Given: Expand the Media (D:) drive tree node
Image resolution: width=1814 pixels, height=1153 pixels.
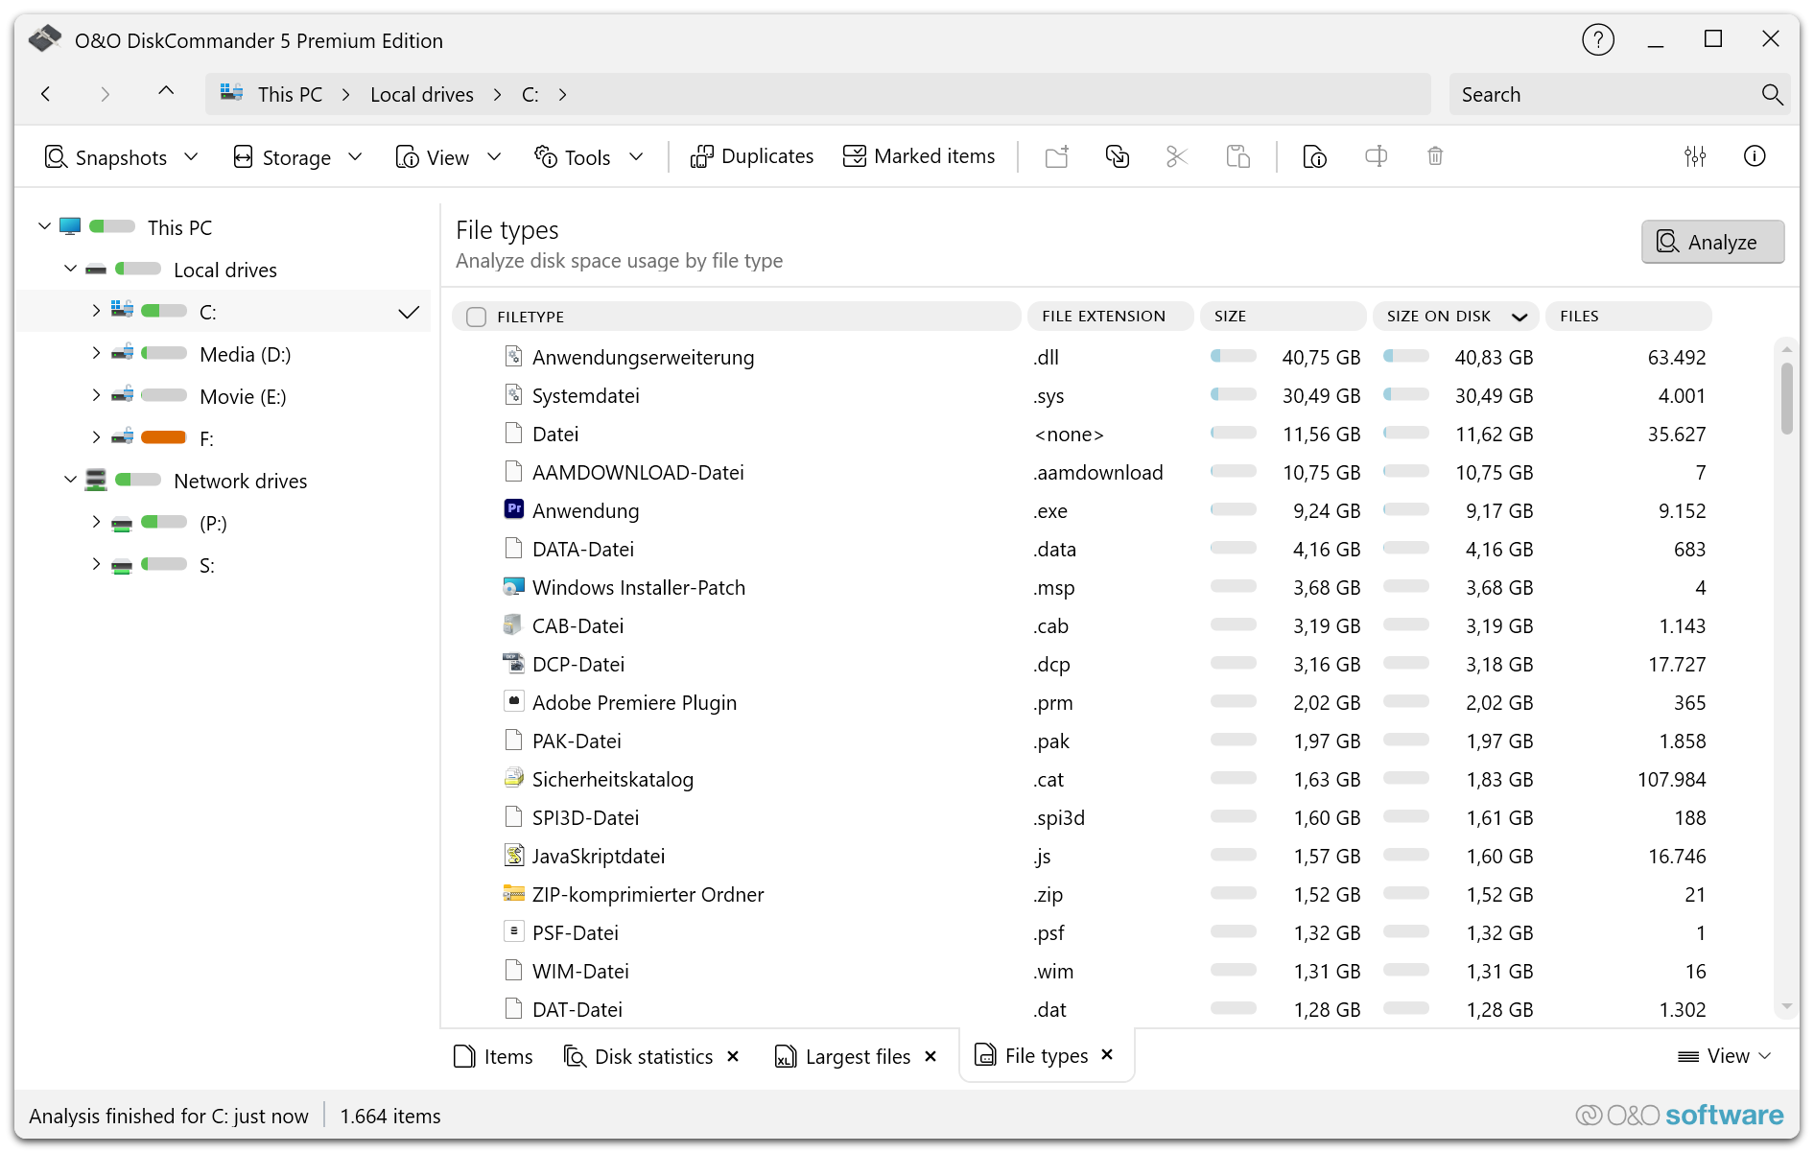Looking at the screenshot, I should coord(96,354).
